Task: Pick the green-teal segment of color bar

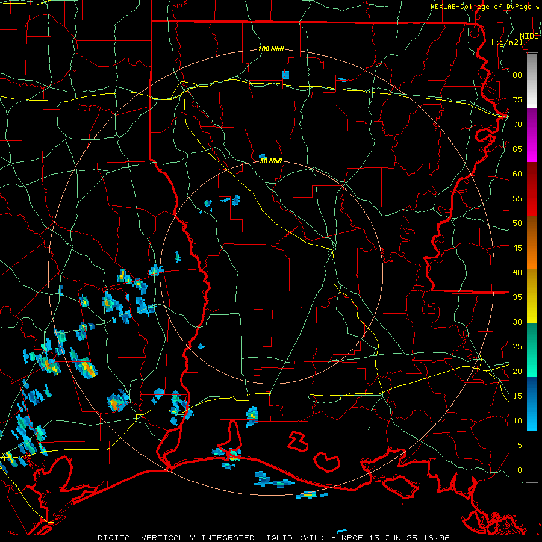Action: [x=532, y=350]
